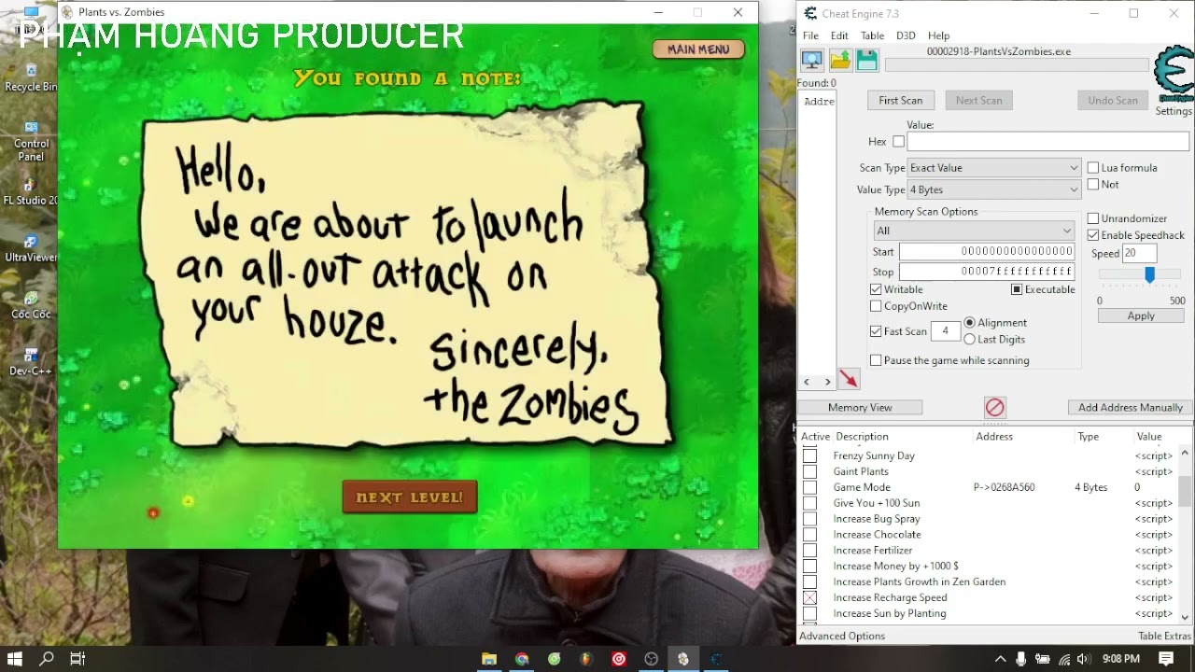Image resolution: width=1195 pixels, height=672 pixels.
Task: Open the D3D menu
Action: pos(906,35)
